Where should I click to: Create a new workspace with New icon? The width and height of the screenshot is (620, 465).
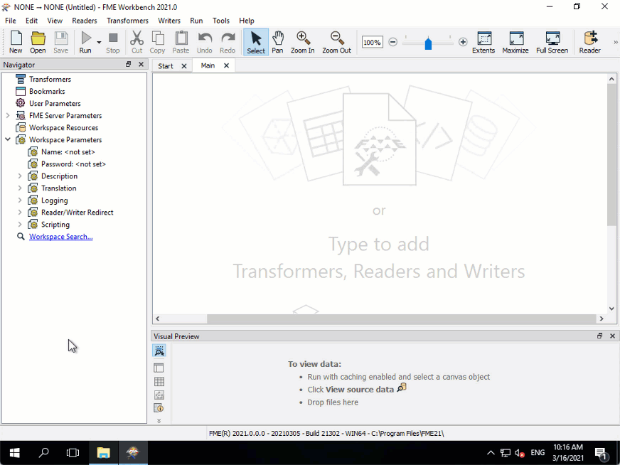[16, 42]
